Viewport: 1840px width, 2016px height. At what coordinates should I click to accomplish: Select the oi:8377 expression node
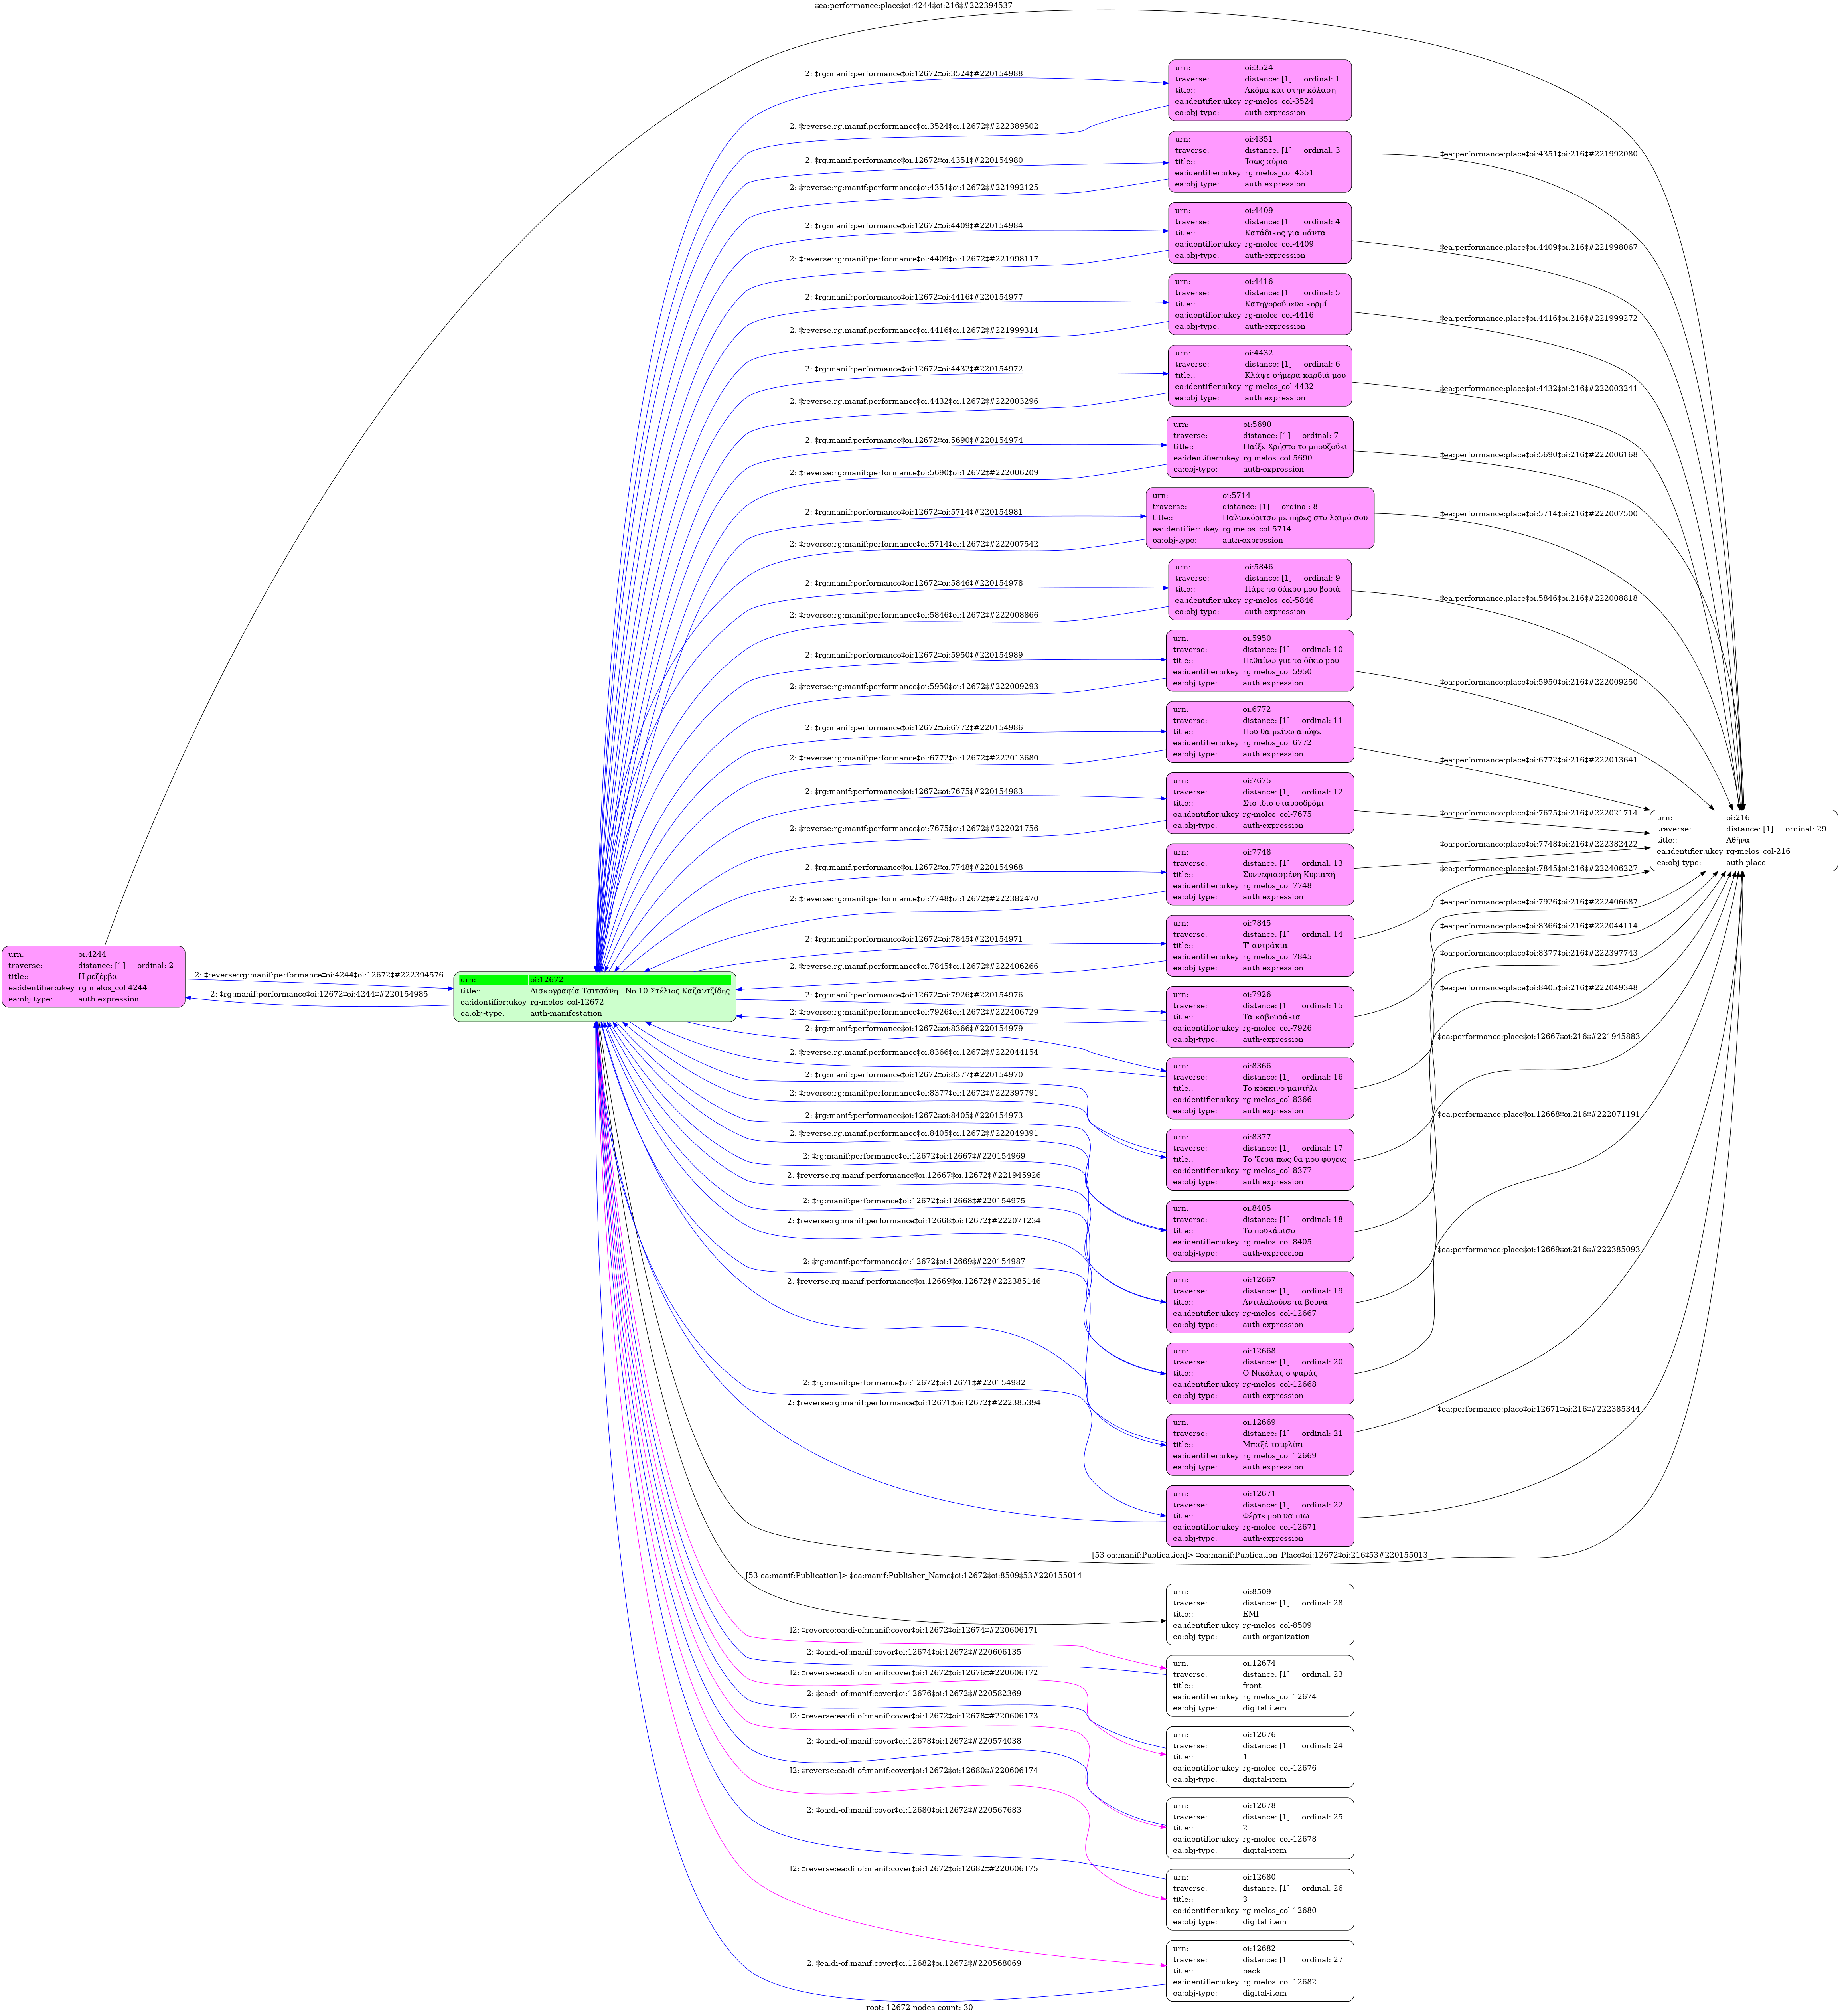pos(1259,1159)
